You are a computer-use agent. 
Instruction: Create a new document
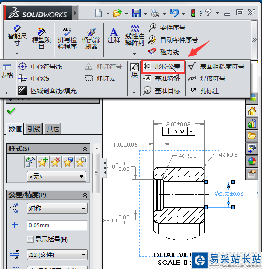pos(98,13)
